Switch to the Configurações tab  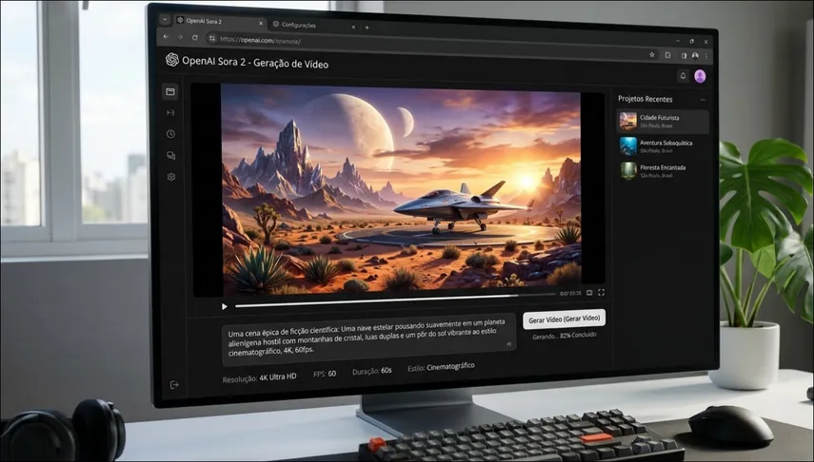click(314, 25)
